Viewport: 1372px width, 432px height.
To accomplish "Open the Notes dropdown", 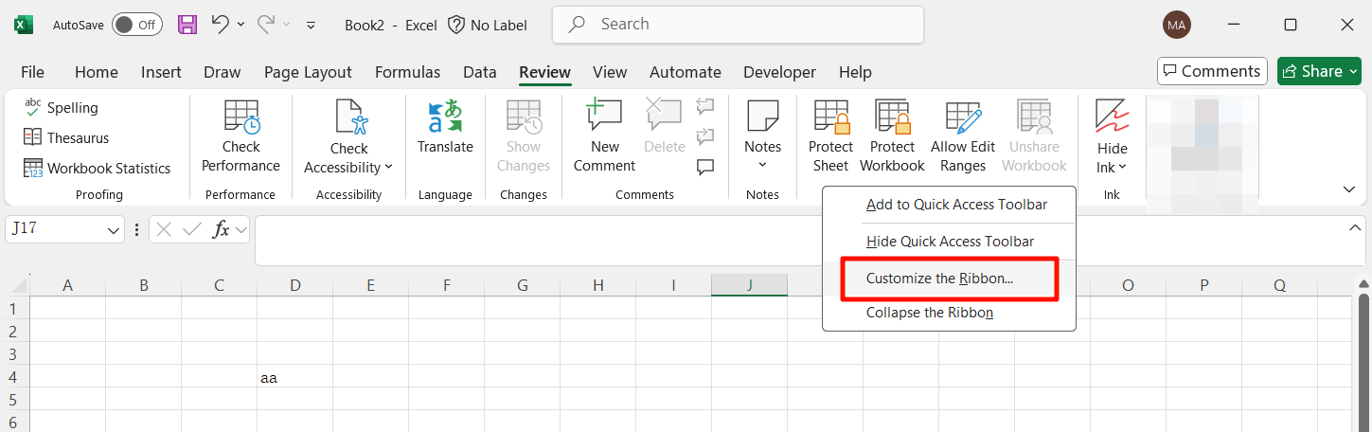I will (762, 165).
